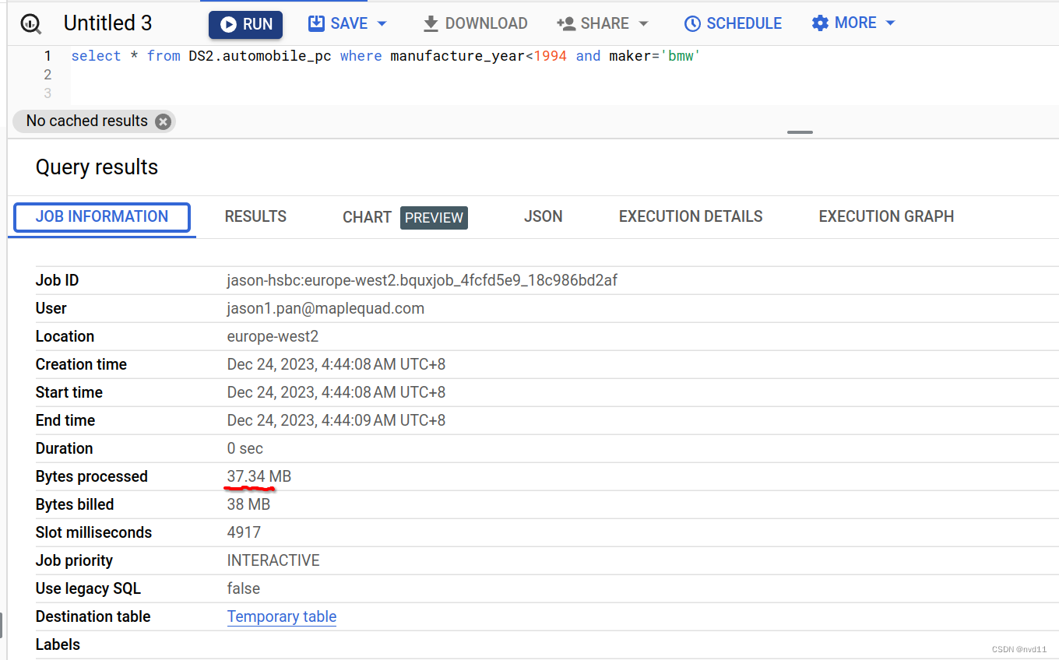
Task: Run the query with the RUN button
Action: pos(245,24)
